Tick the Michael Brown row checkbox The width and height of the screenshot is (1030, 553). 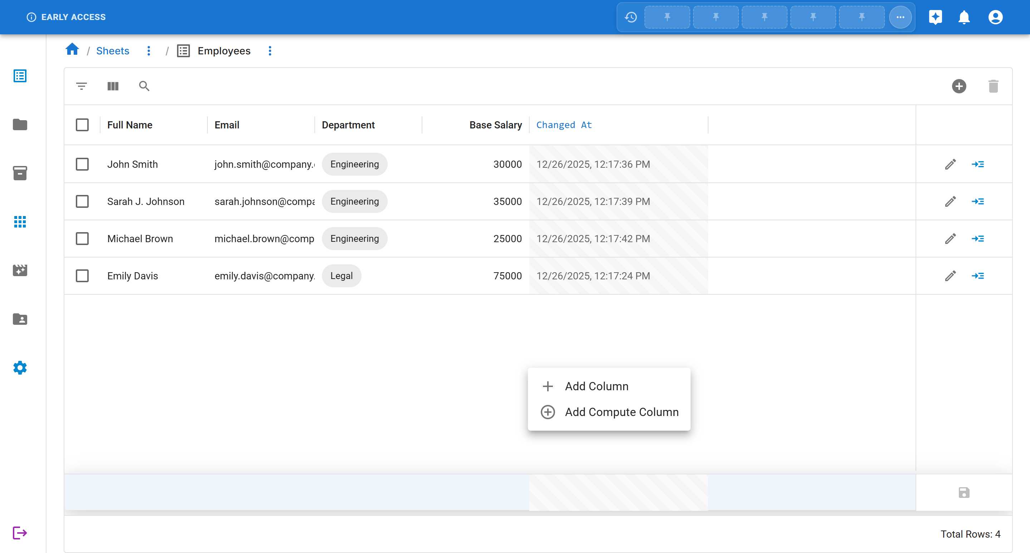pos(82,238)
